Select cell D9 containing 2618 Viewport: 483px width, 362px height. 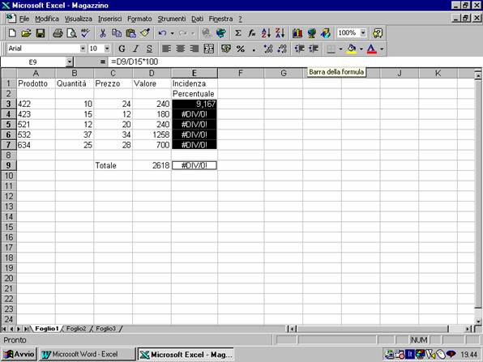click(x=152, y=165)
